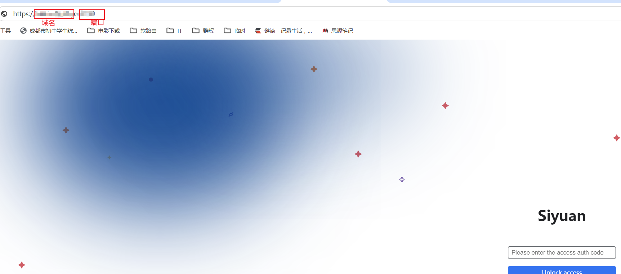The image size is (621, 274).
Task: Click the site information globe icon
Action: [x=4, y=14]
